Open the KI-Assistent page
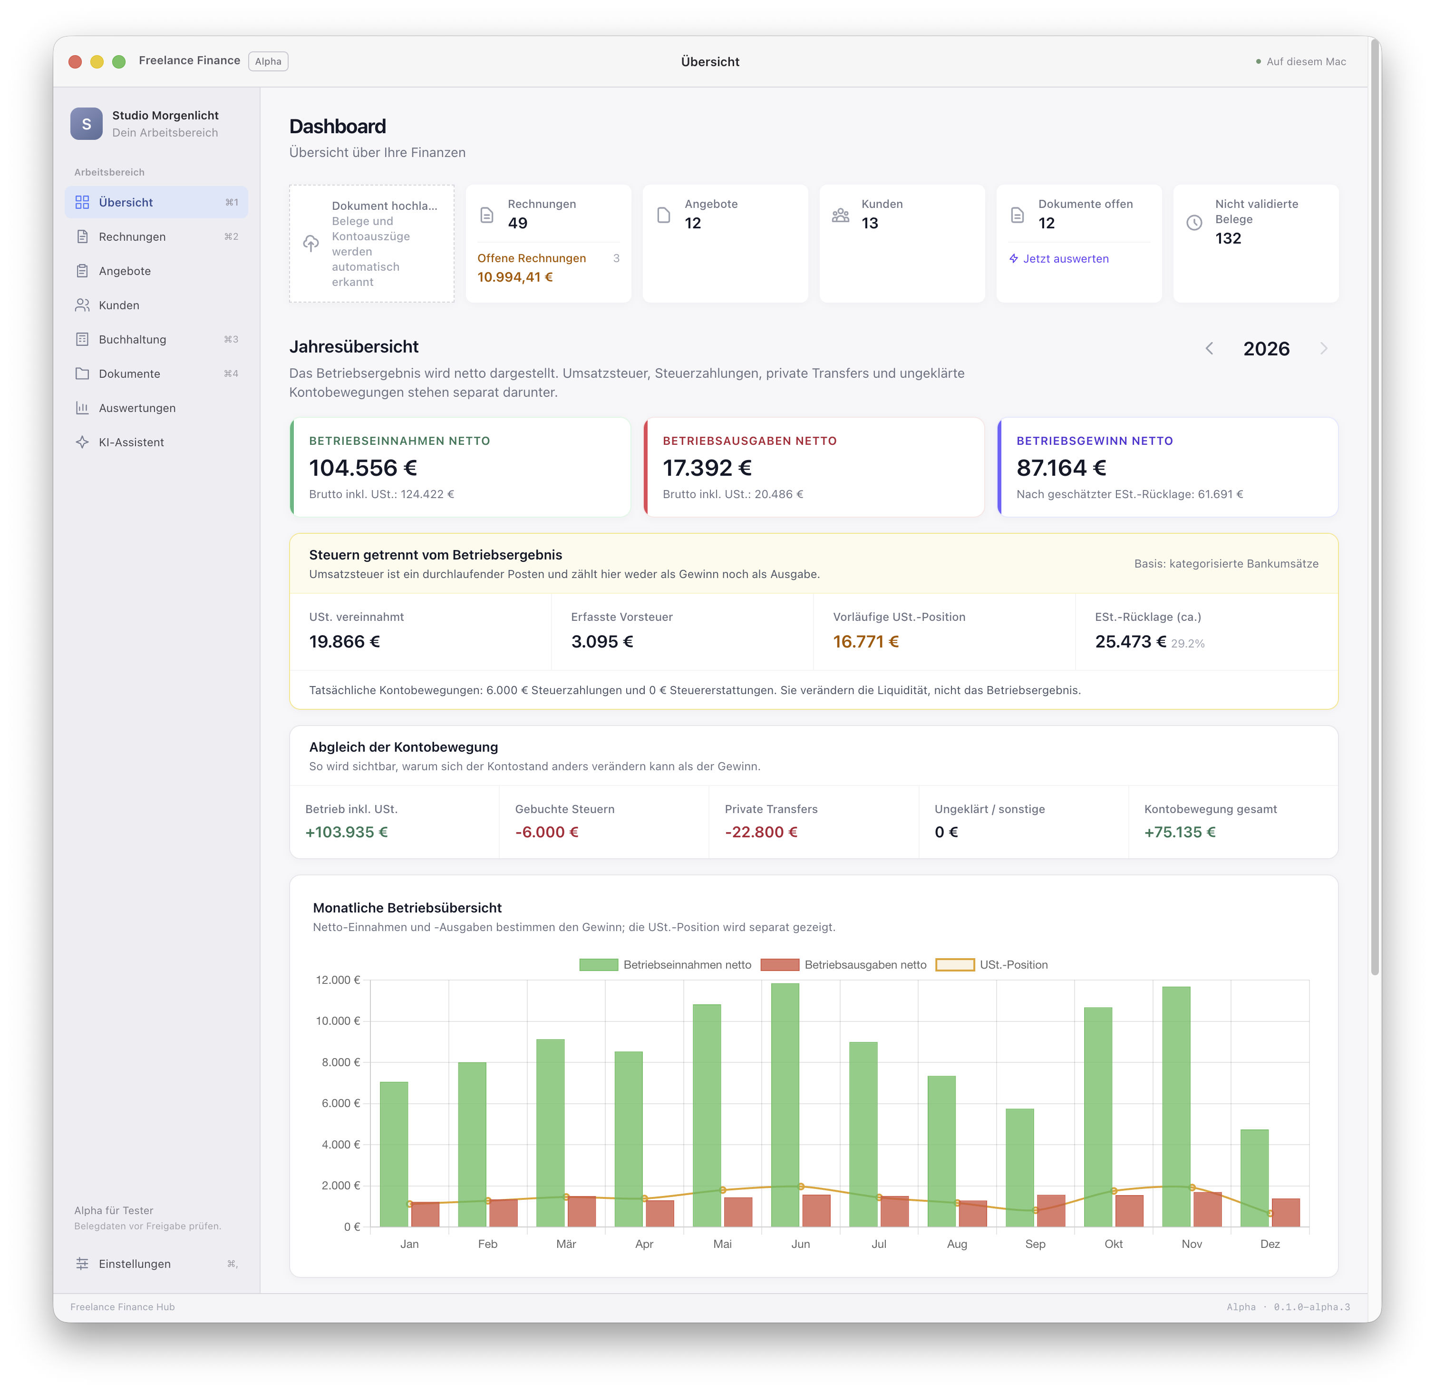The width and height of the screenshot is (1435, 1393). pyautogui.click(x=156, y=442)
